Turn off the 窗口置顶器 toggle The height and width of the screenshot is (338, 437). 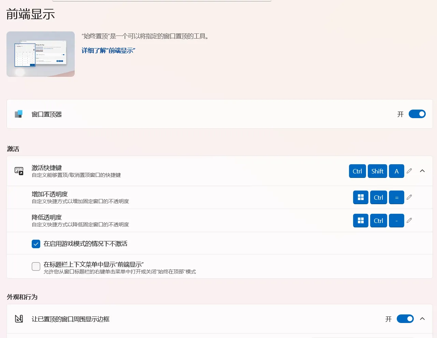coord(417,114)
